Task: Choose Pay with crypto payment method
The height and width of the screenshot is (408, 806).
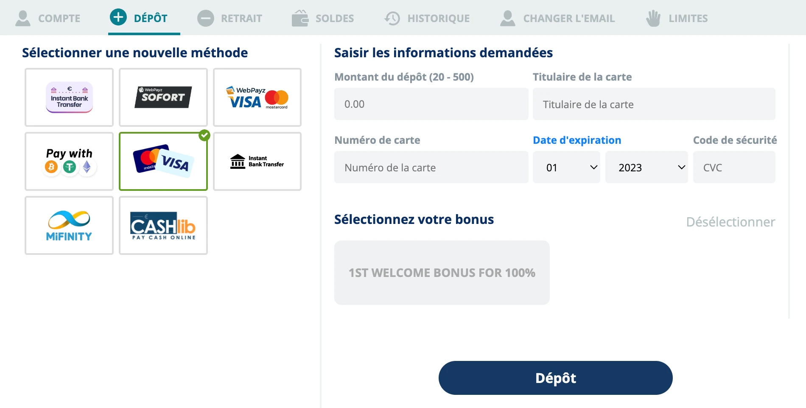Action: pos(69,161)
